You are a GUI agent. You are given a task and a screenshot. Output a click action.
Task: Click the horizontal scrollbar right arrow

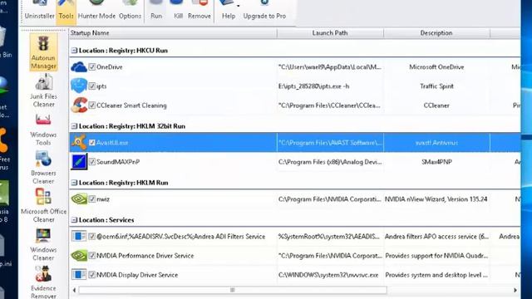pos(515,290)
